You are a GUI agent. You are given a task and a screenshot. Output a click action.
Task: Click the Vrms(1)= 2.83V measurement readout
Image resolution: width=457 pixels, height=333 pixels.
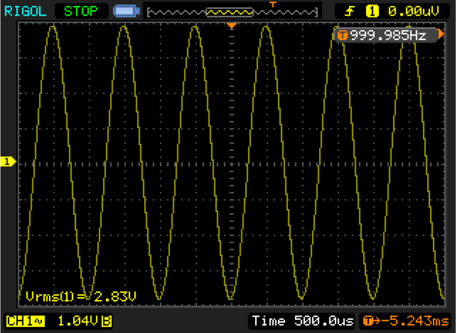81,296
